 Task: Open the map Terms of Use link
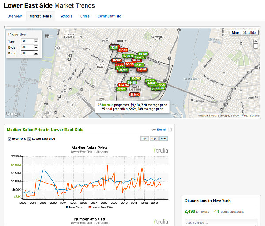[251, 115]
